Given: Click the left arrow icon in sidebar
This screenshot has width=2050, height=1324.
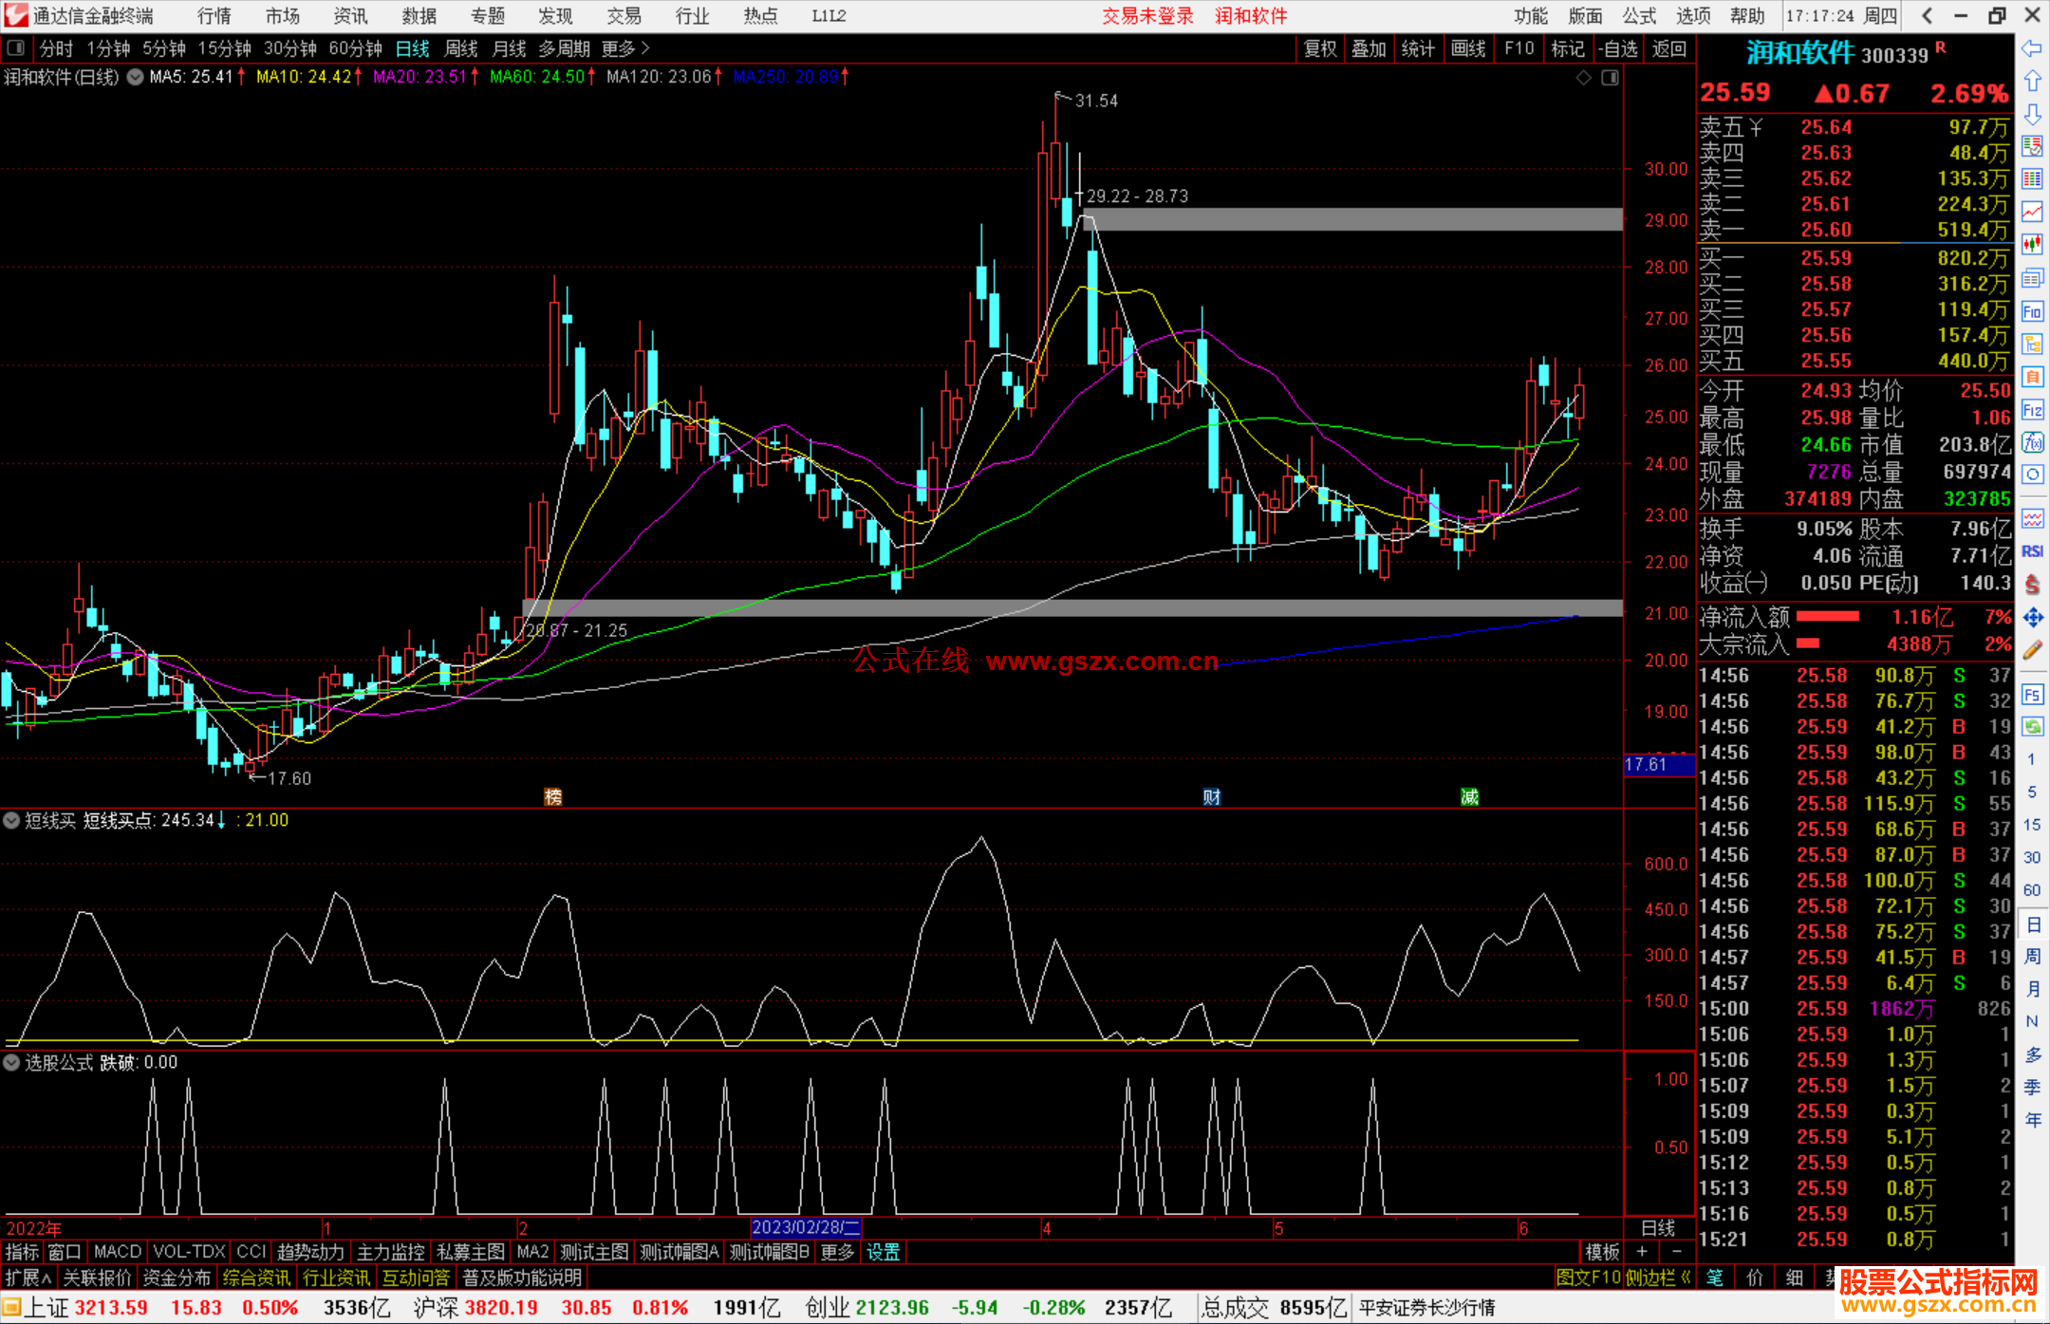Looking at the screenshot, I should coord(2032,48).
